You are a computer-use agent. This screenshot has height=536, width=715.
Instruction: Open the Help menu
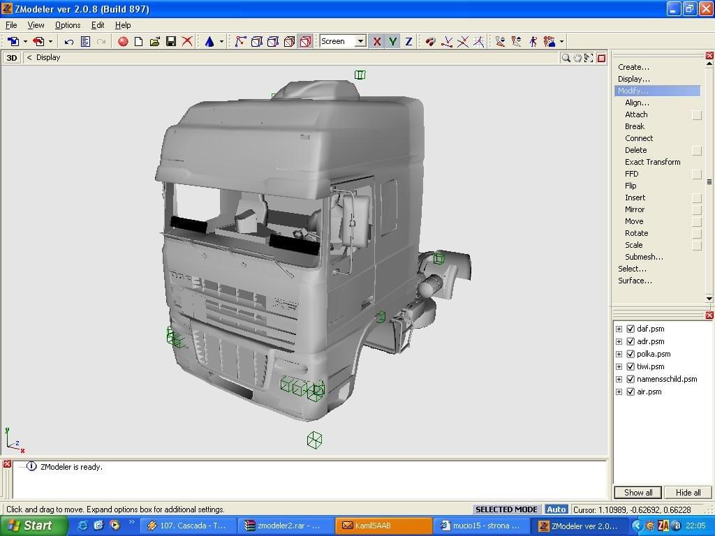click(x=123, y=25)
